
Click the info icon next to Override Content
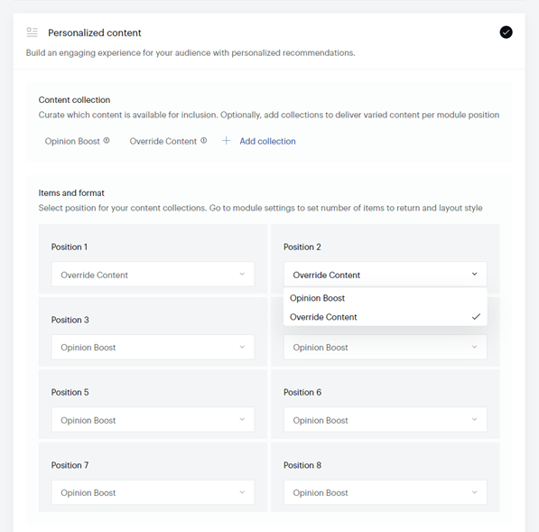(203, 140)
